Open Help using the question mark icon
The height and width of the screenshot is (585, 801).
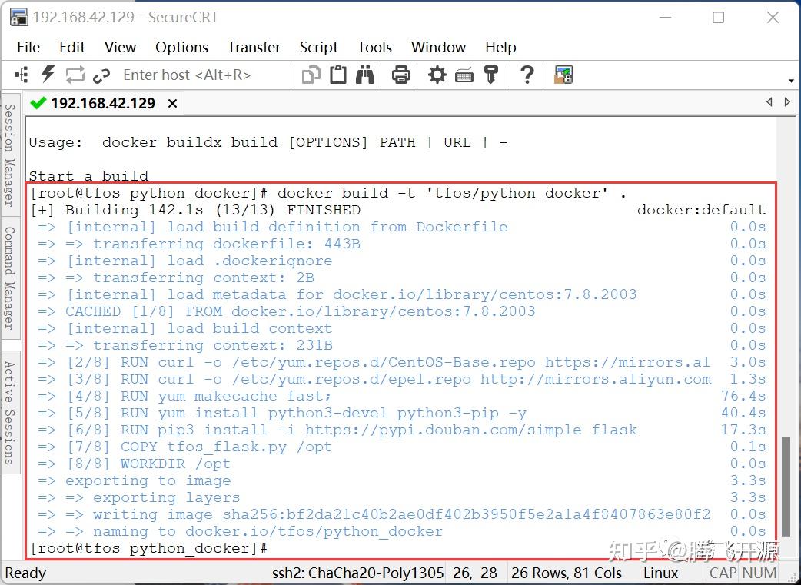click(x=526, y=74)
